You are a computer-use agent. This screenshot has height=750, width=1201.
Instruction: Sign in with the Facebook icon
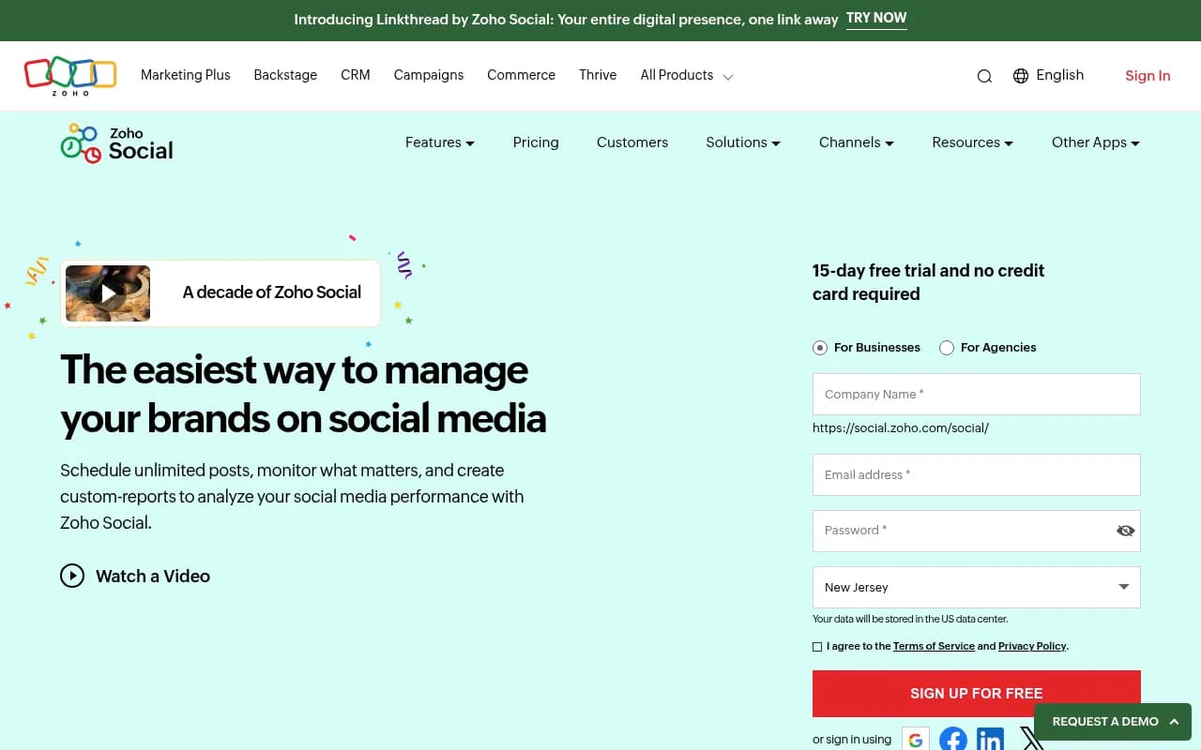(x=952, y=739)
